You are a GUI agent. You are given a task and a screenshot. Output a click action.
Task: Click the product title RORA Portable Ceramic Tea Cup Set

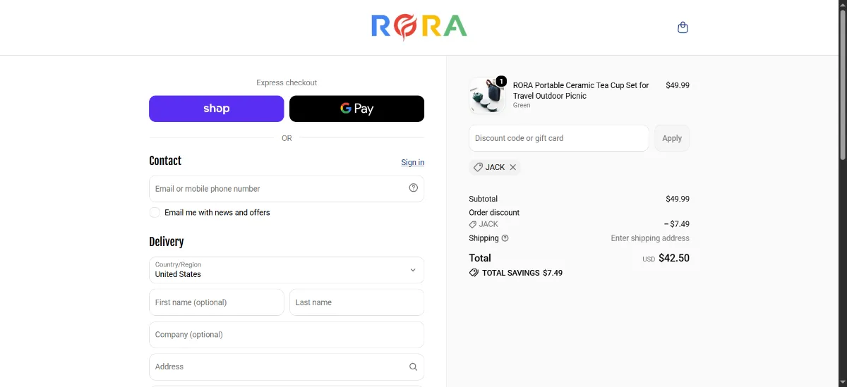click(581, 90)
